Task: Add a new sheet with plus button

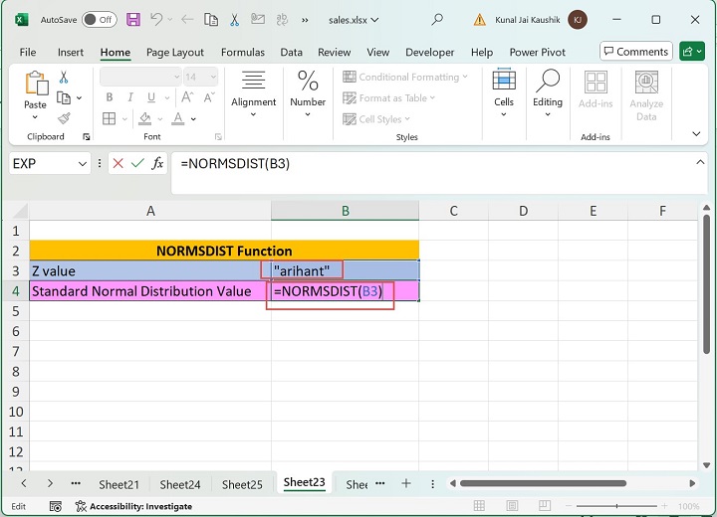Action: click(x=405, y=483)
